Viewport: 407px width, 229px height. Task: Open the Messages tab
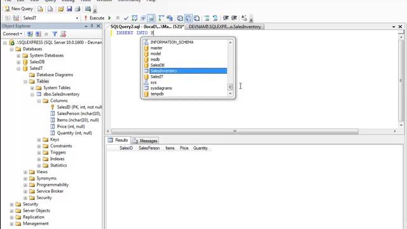(x=145, y=141)
